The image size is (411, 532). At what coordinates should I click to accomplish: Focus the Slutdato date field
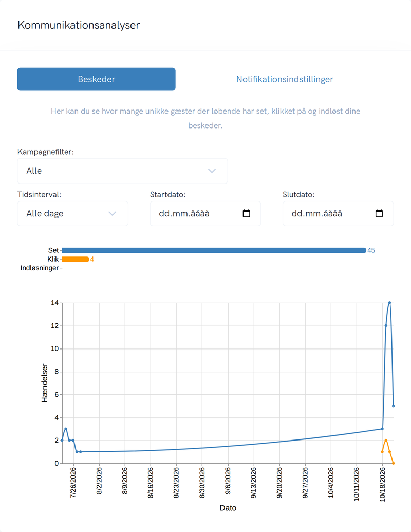pos(338,214)
